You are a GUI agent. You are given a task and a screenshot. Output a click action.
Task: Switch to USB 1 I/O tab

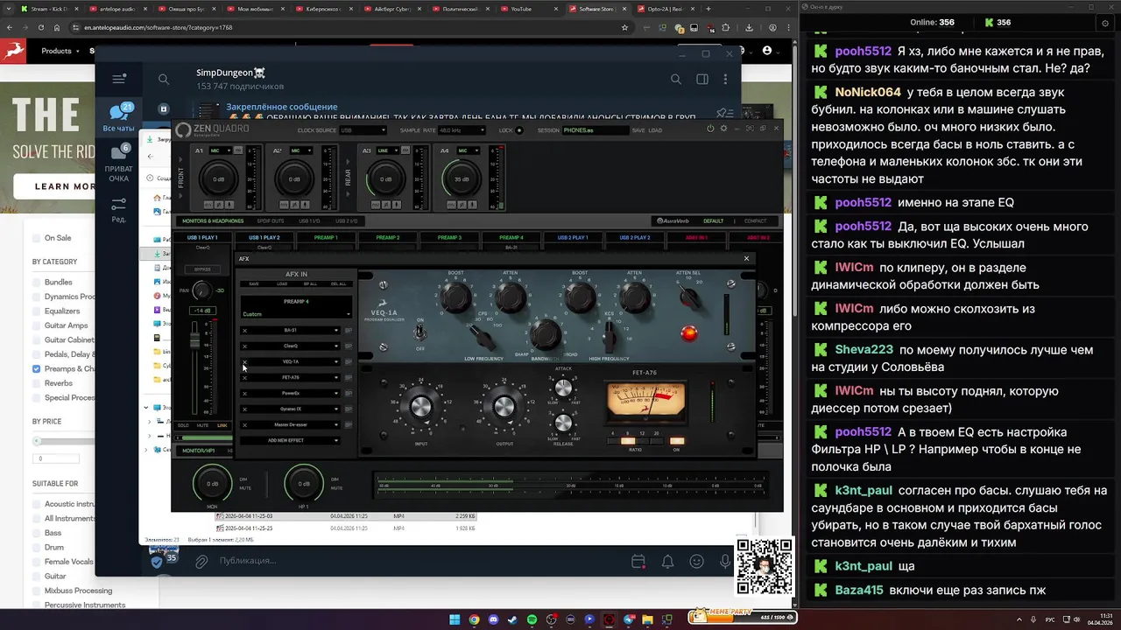click(x=309, y=220)
